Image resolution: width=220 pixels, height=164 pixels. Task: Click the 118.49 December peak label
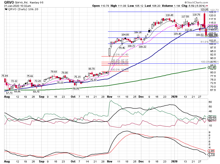click(x=169, y=15)
